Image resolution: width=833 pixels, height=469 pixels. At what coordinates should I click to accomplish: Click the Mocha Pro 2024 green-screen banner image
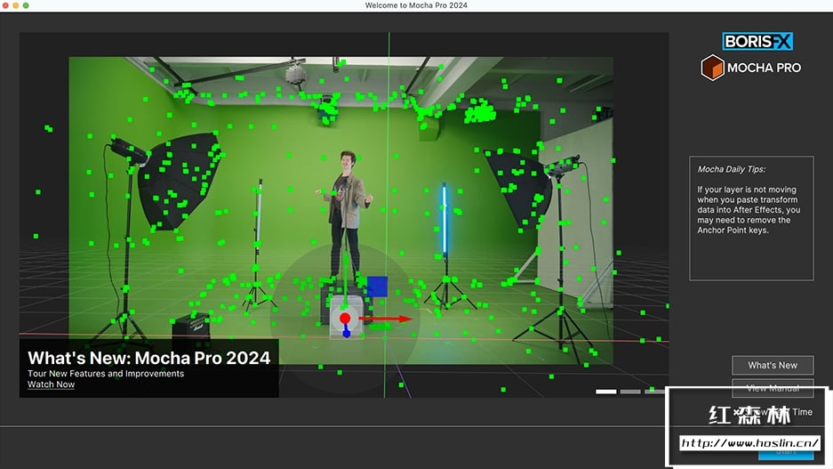[x=344, y=214]
